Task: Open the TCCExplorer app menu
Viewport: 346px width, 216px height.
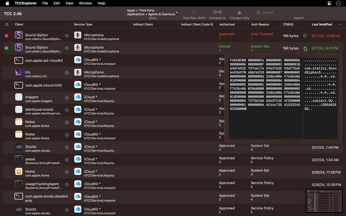Action: point(25,3)
